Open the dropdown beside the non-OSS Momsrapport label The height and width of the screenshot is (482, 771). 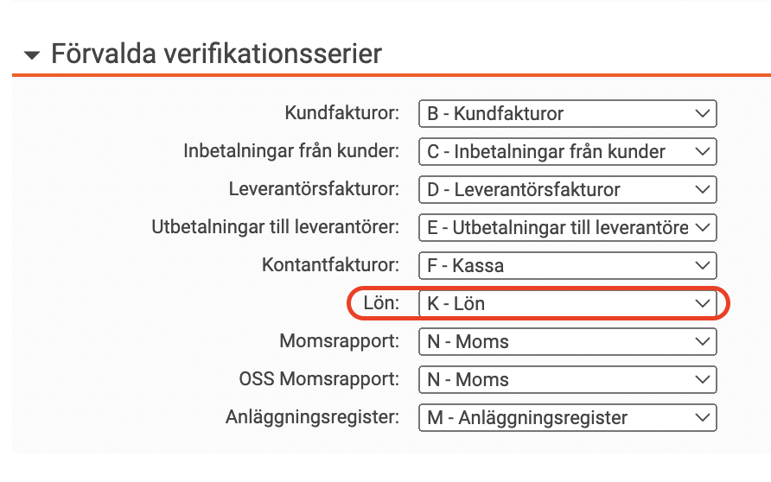click(x=567, y=342)
